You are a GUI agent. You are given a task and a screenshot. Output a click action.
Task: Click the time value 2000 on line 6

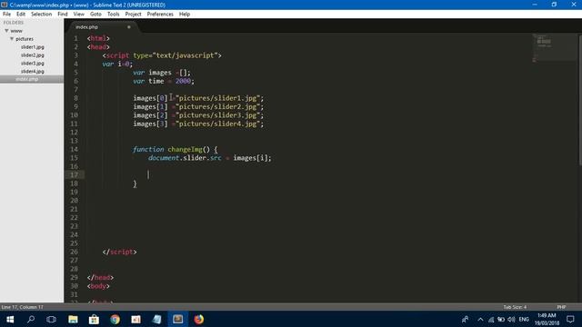coord(183,81)
